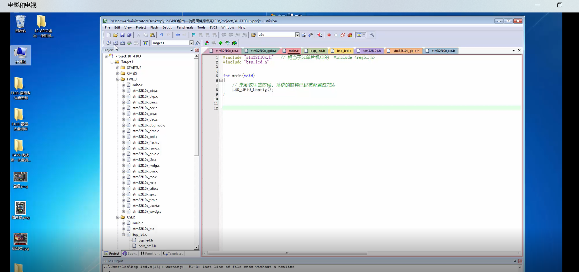Click the editor horizontal scrollbar thumb
The width and height of the screenshot is (579, 272).
[x=287, y=253]
